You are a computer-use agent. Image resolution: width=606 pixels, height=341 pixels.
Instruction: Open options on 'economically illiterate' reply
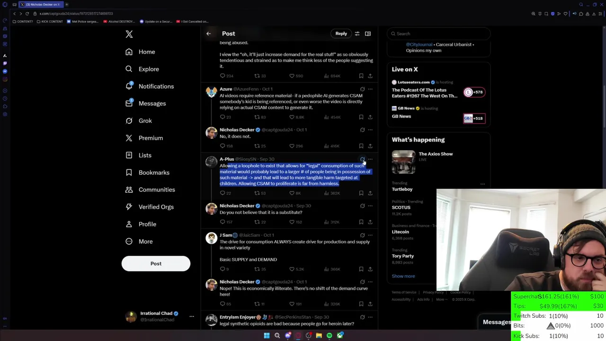pos(370,282)
